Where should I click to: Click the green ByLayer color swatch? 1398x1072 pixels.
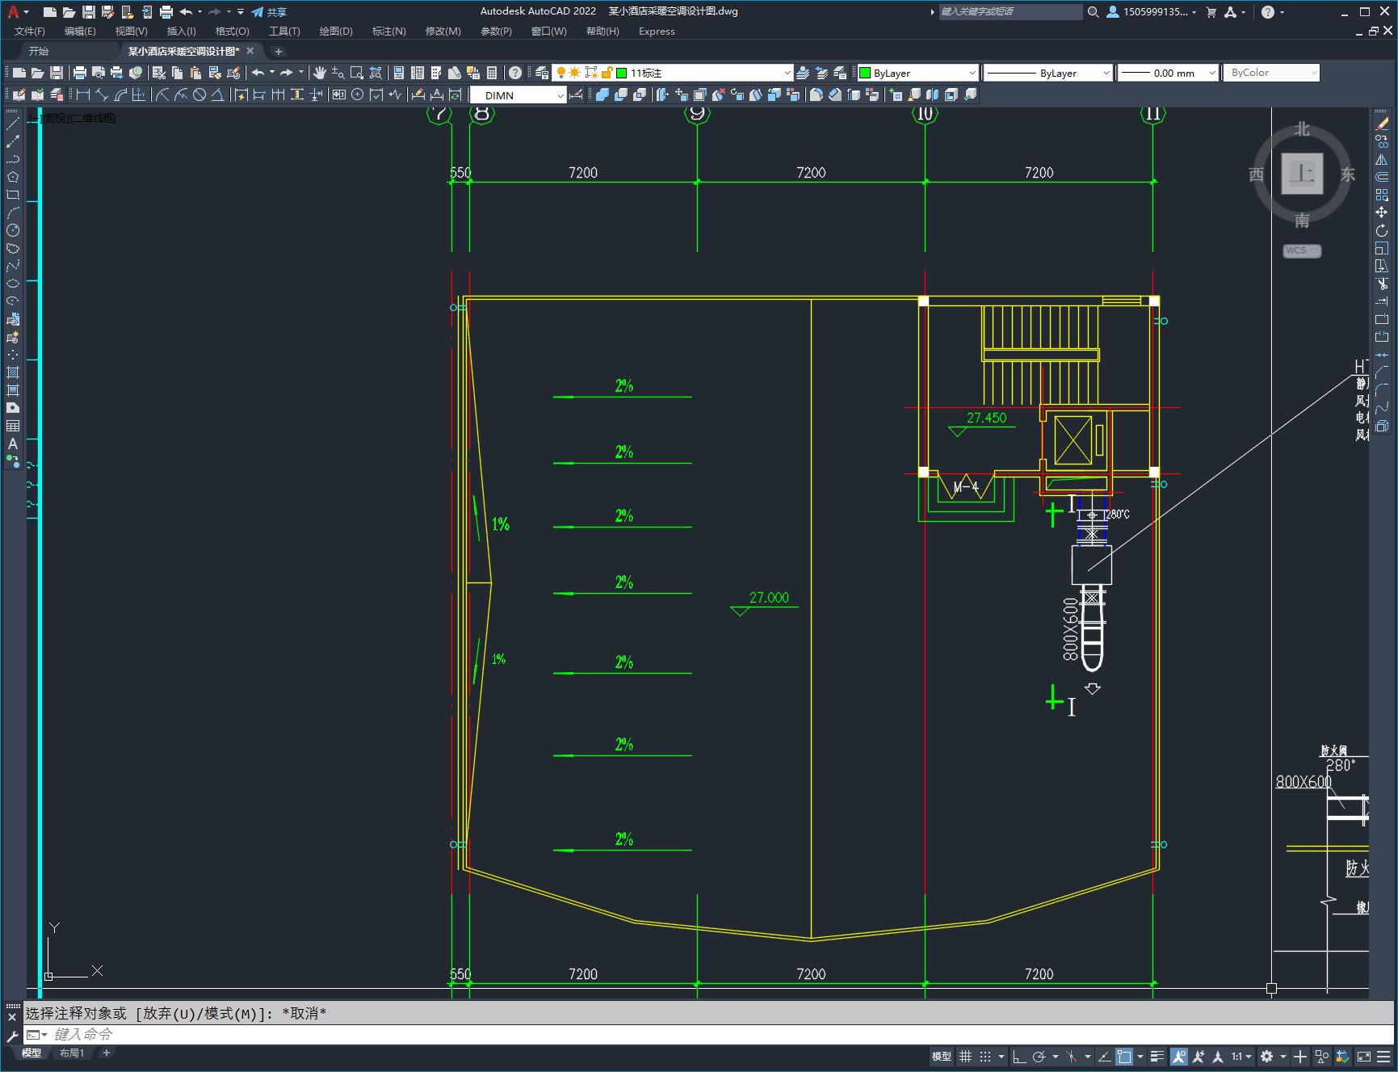pos(865,73)
